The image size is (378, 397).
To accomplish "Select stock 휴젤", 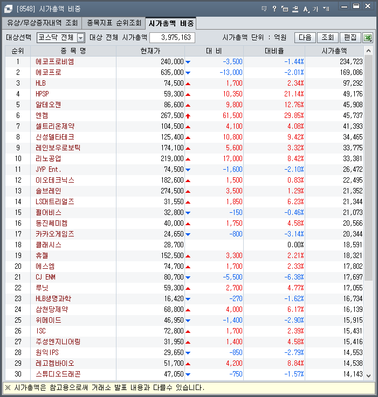I will pyautogui.click(x=42, y=255).
